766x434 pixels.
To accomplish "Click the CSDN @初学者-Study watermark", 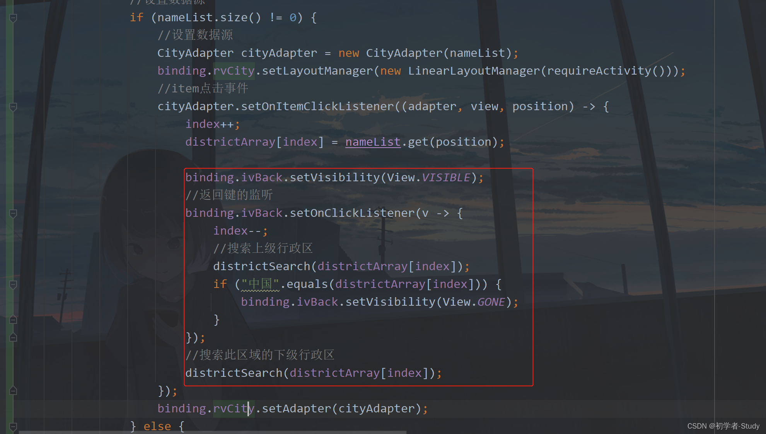I will tap(723, 426).
